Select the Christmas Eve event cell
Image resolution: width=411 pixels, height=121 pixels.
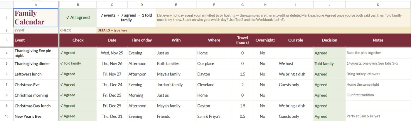pos(36,84)
